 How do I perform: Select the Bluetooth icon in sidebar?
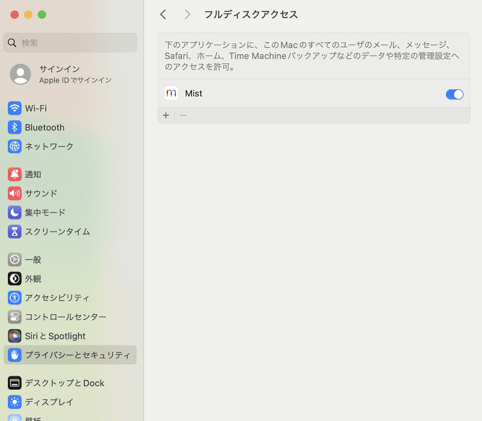click(x=14, y=127)
